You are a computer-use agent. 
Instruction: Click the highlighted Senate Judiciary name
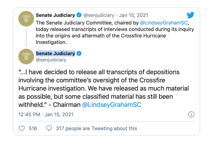[55, 53]
